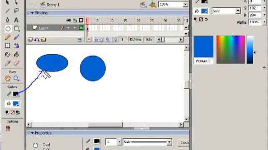Toggle Onion Skin Outlines mode
Screen dimensions: 268x150
(x=101, y=40)
